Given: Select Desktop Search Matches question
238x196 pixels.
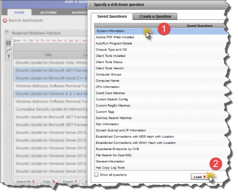Looking at the screenshot, I should coord(161,118).
